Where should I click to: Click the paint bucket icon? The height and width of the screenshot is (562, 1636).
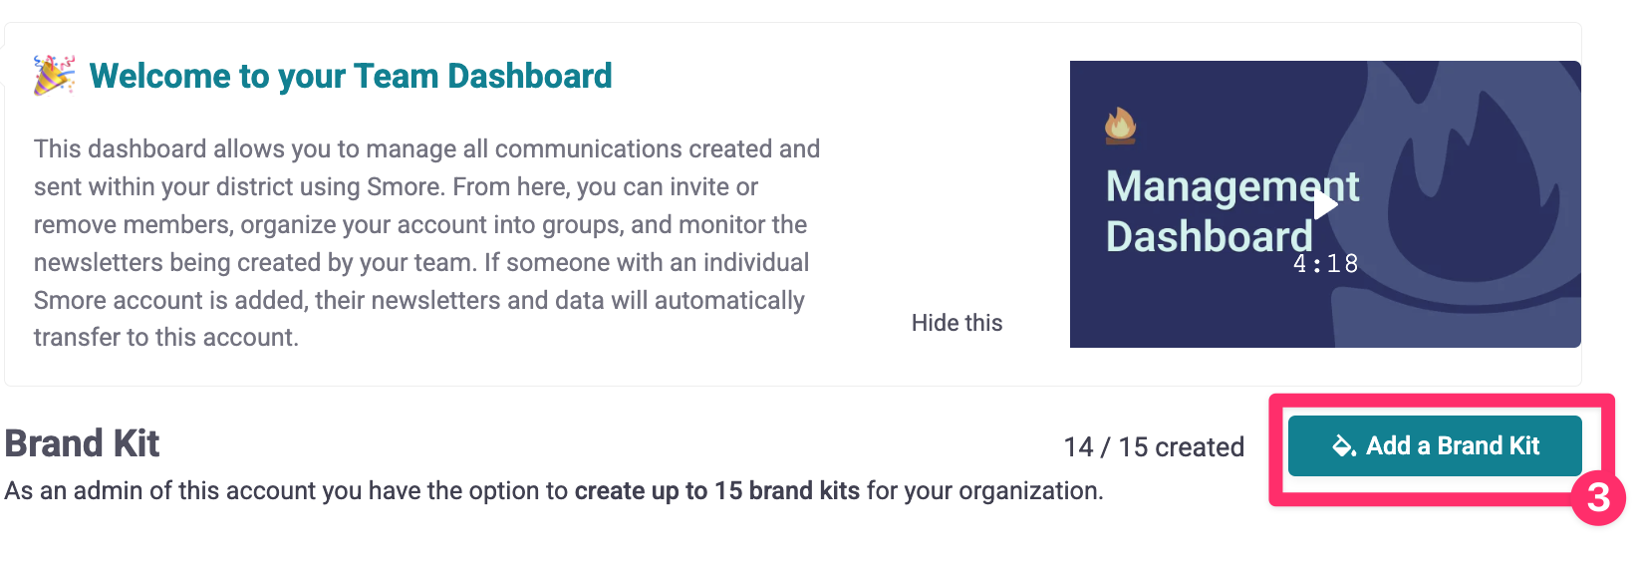1344,445
